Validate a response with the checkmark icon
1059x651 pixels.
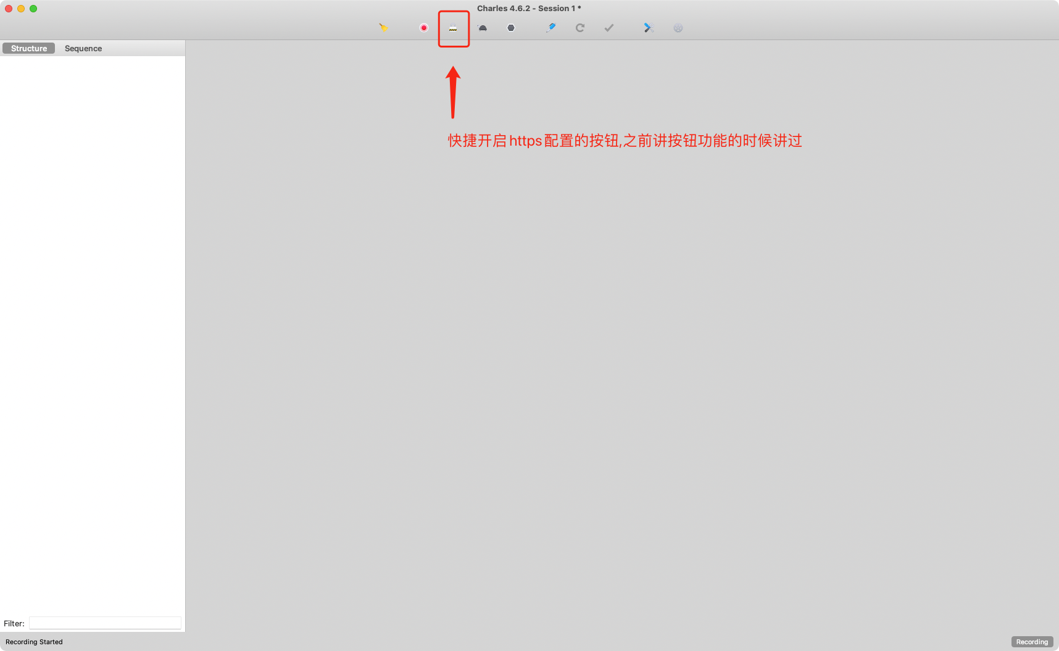609,28
